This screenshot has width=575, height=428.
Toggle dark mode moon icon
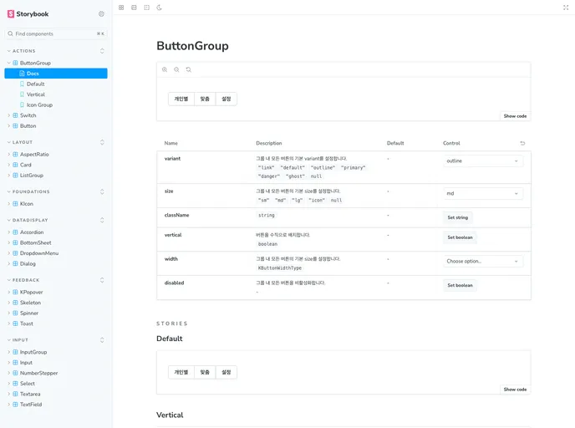click(159, 8)
